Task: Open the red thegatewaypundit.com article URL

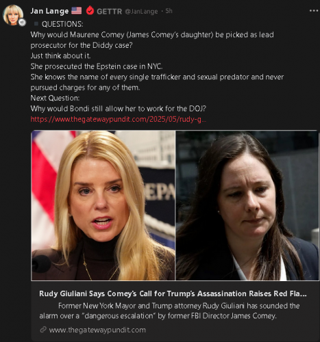Action: coord(119,119)
